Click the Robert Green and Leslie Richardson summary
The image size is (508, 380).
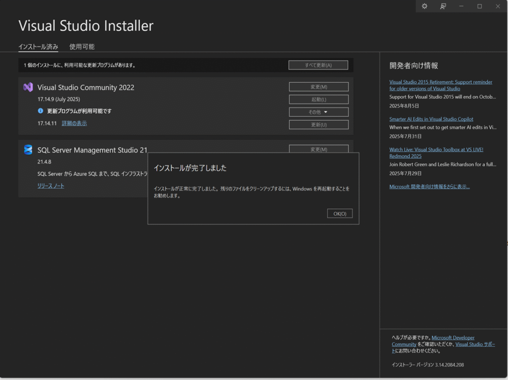[x=443, y=164]
